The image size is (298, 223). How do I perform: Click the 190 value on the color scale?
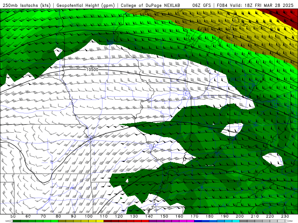click(x=225, y=216)
